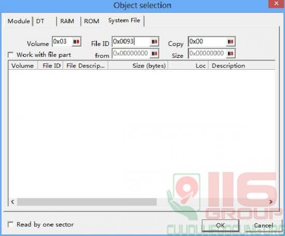Viewport: 285px width, 236px height.
Task: Click hex icon next to from field
Action: 154,53
